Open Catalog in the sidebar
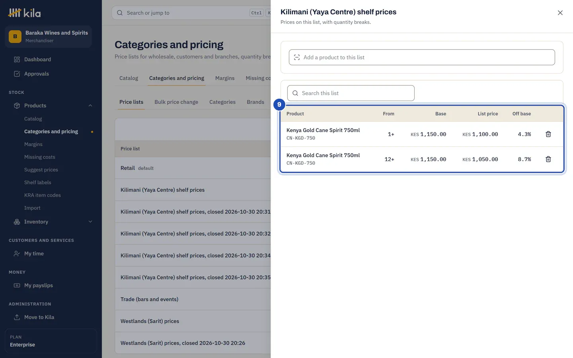 33,119
